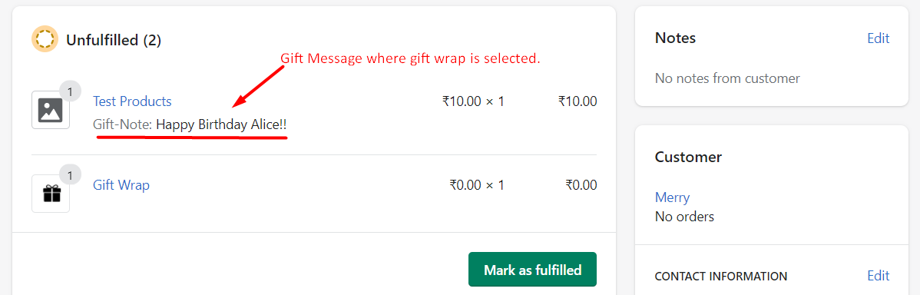This screenshot has width=920, height=295.
Task: Click the Mark as fulfilled button
Action: (x=532, y=269)
